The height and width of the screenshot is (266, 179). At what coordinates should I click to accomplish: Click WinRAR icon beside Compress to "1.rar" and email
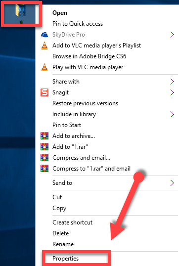pos(45,169)
